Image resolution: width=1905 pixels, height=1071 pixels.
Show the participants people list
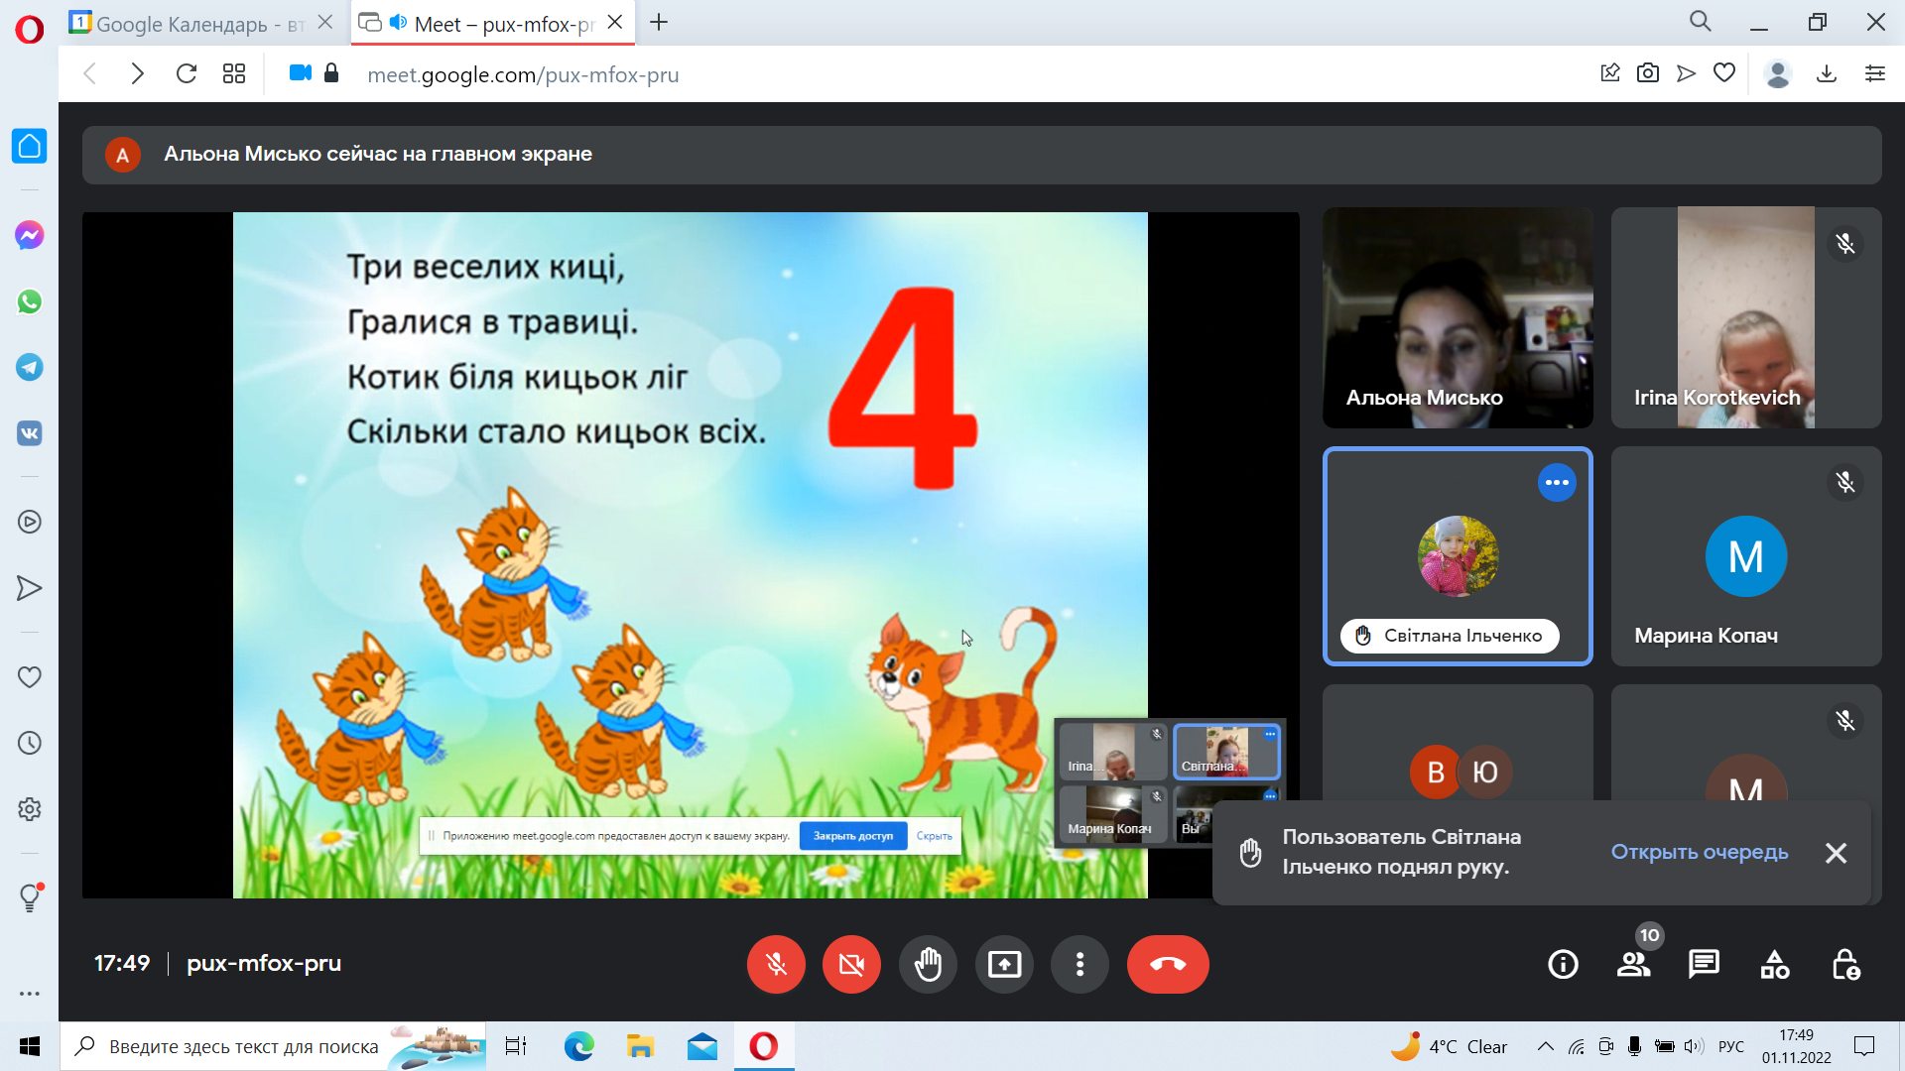pos(1633,964)
